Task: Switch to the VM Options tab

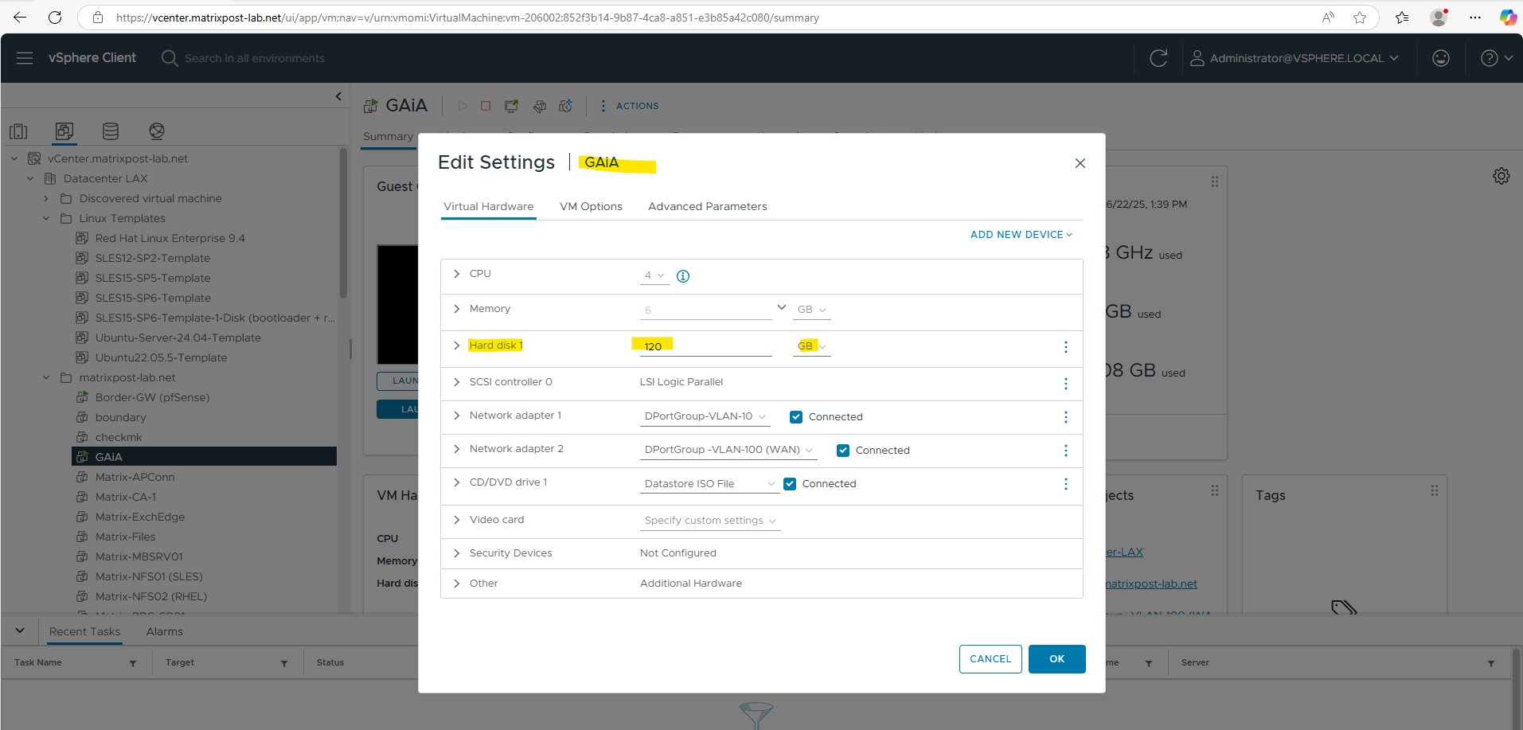Action: click(591, 206)
